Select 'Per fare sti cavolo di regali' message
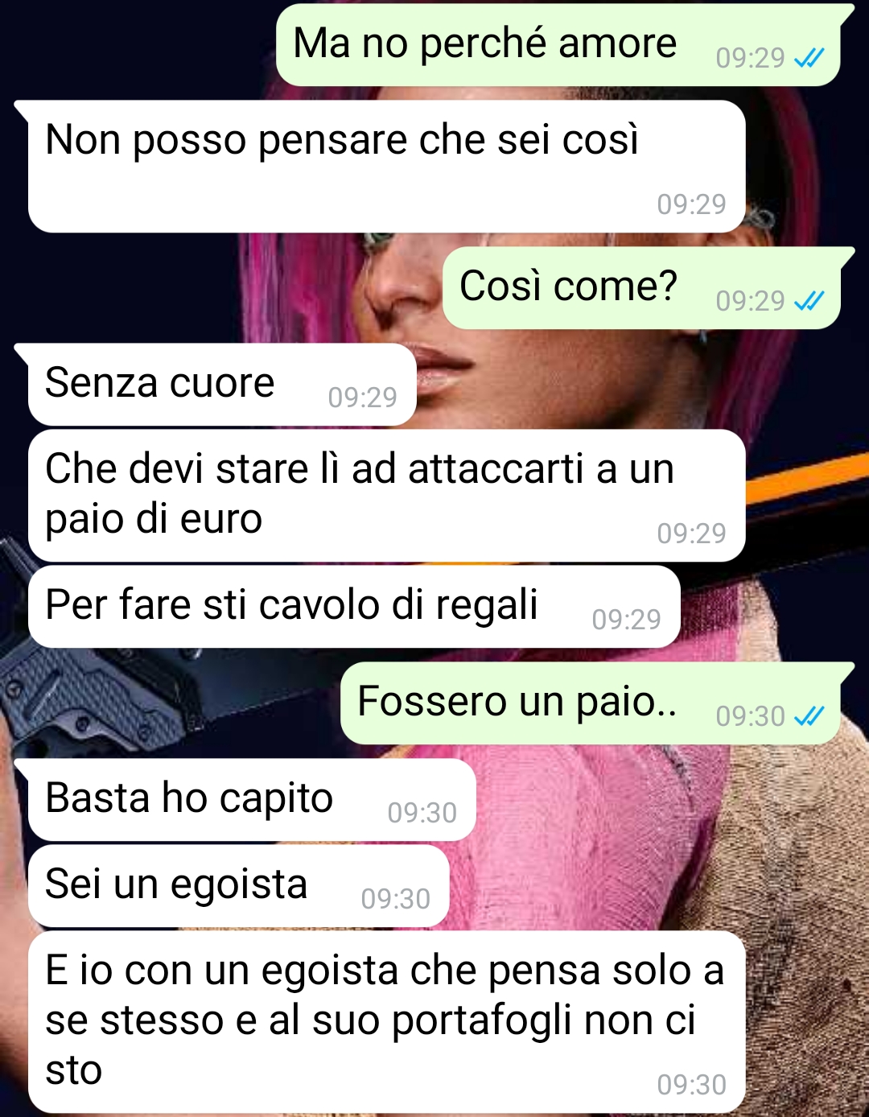 point(354,606)
